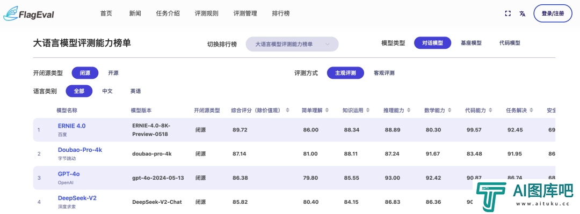The height and width of the screenshot is (214, 580).
Task: Open the language translation icon
Action: click(523, 13)
